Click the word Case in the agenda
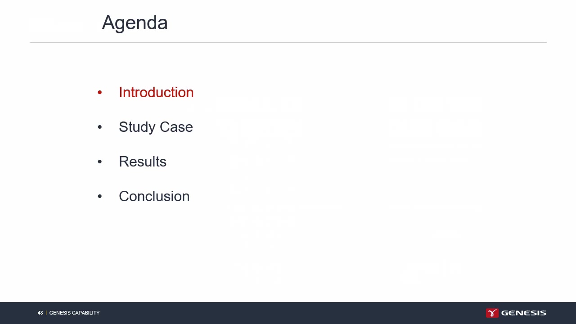The height and width of the screenshot is (324, 576). tap(176, 127)
